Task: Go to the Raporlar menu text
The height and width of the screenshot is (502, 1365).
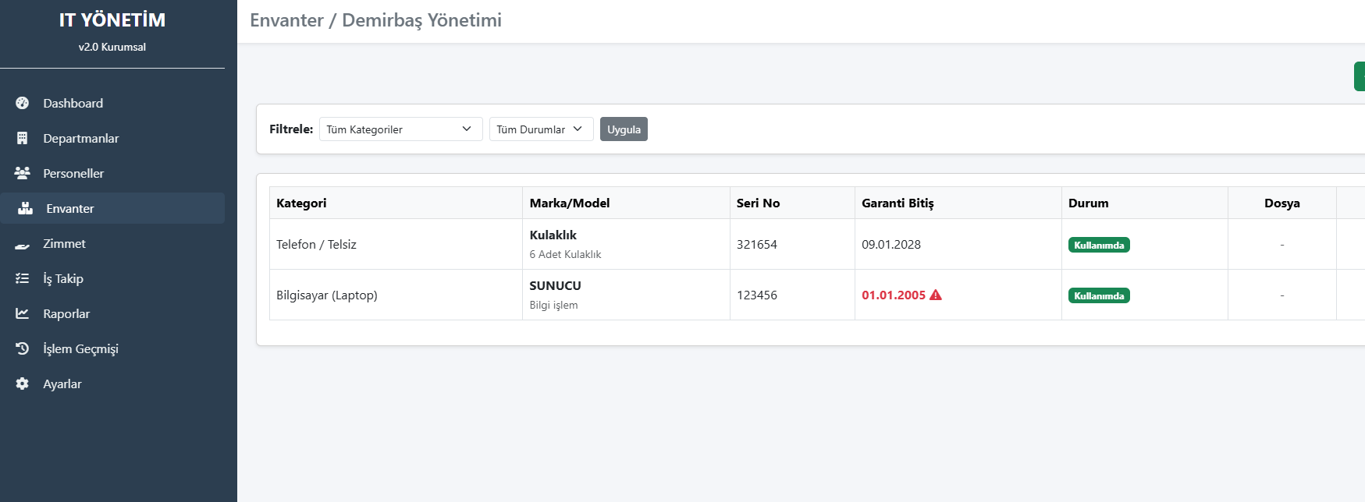Action: [x=66, y=313]
